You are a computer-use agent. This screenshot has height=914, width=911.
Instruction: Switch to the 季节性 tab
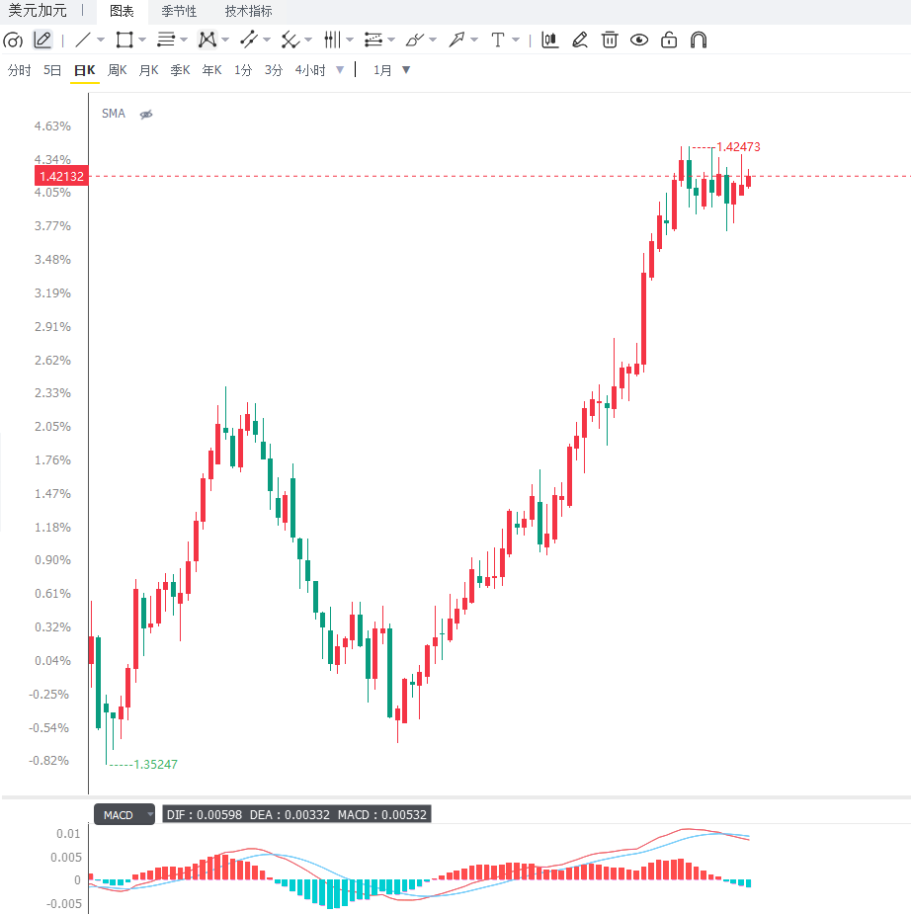click(179, 12)
